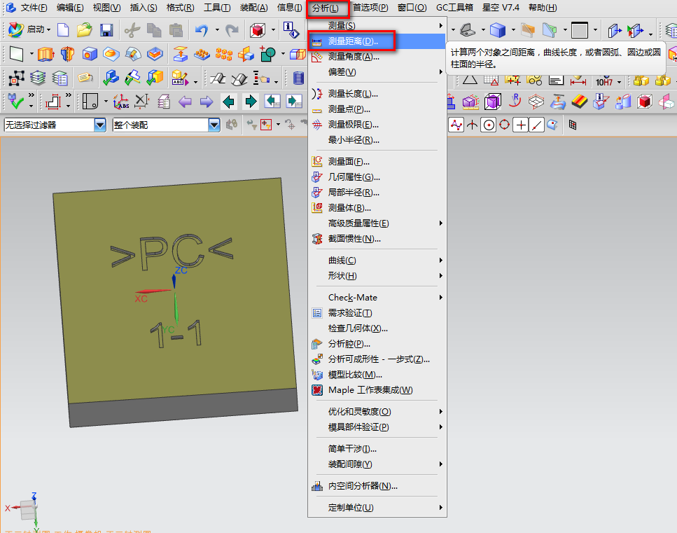Viewport: 677px width, 533px height.
Task: Toggle the point on curve snap button
Action: coord(537,125)
